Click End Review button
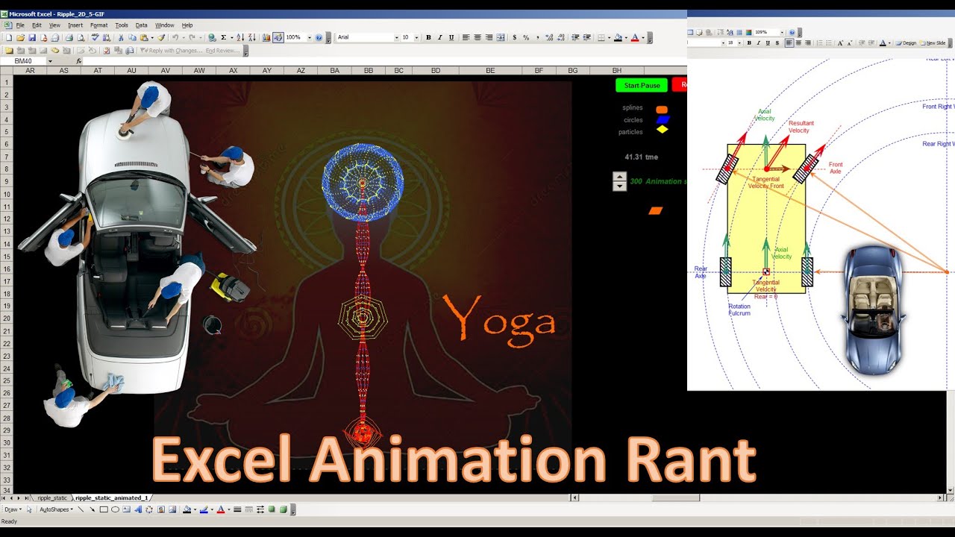Viewport: 955px width, 537px height. click(x=223, y=51)
